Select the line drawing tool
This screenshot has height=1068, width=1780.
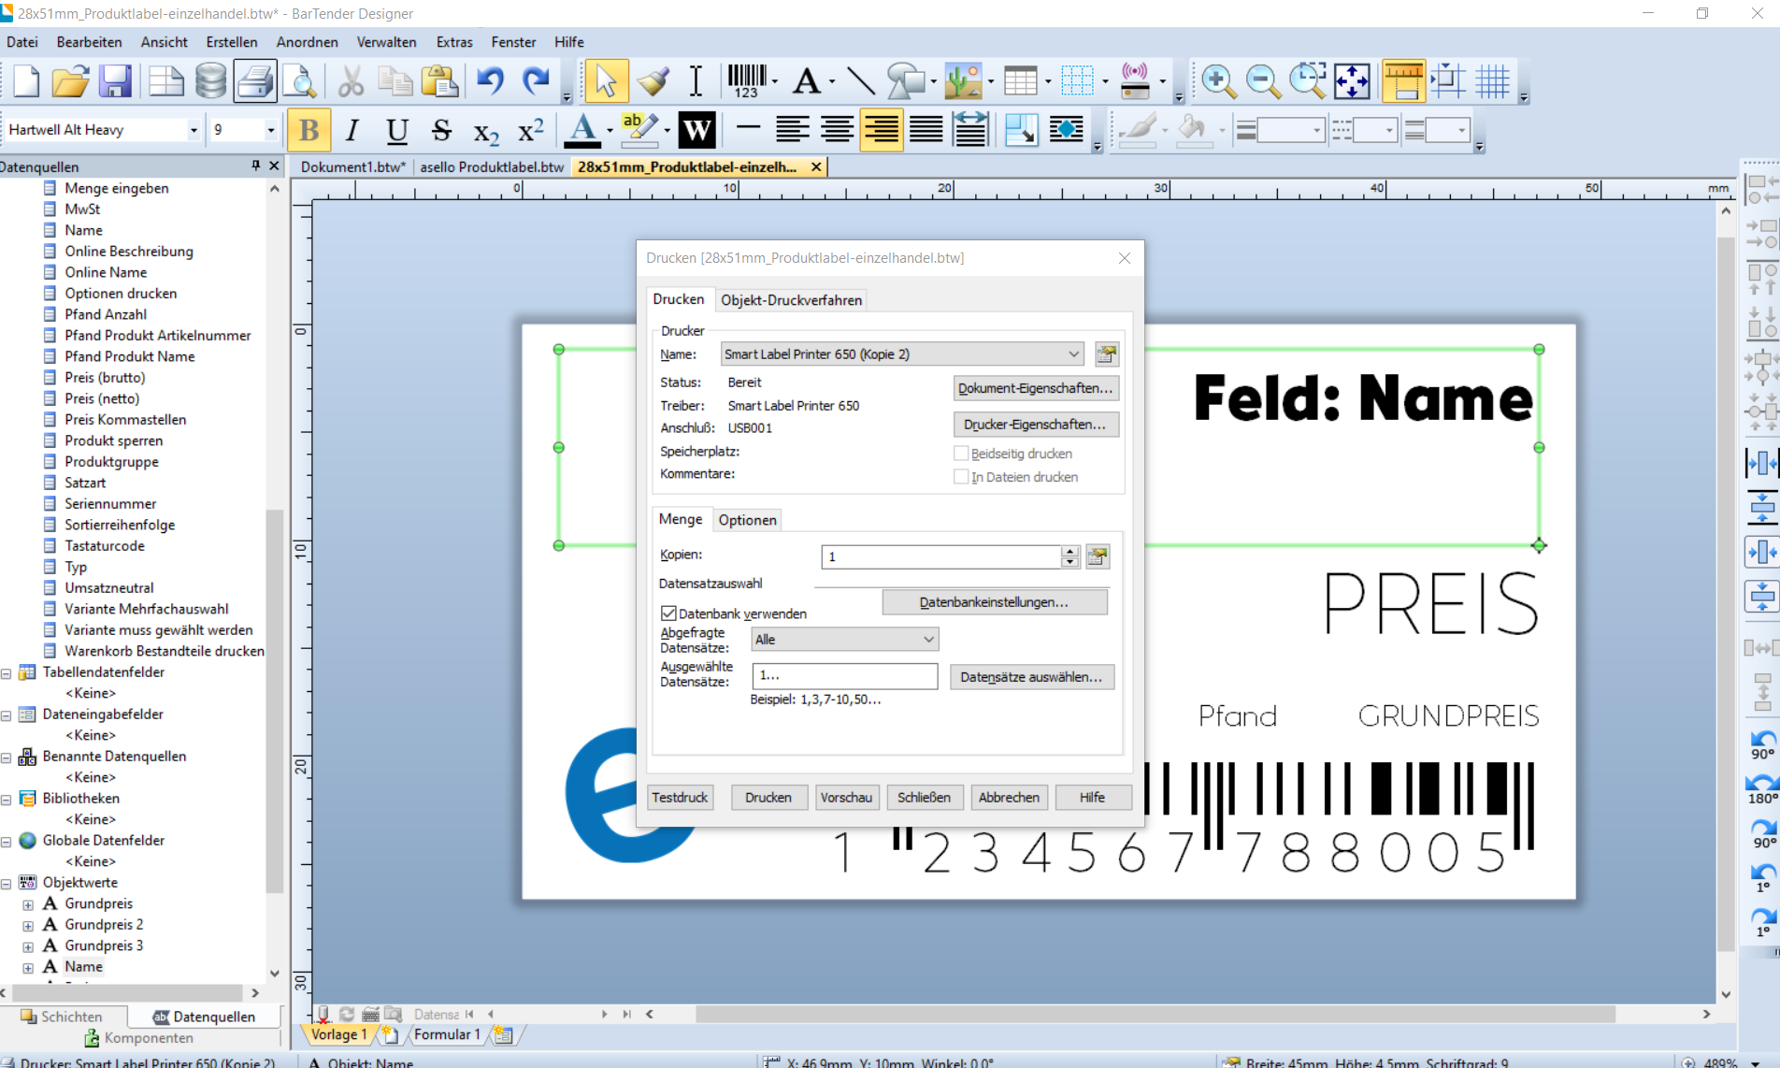click(x=860, y=81)
